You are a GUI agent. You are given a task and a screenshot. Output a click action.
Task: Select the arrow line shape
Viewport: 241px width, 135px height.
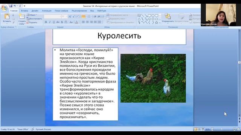pyautogui.click(x=146, y=15)
